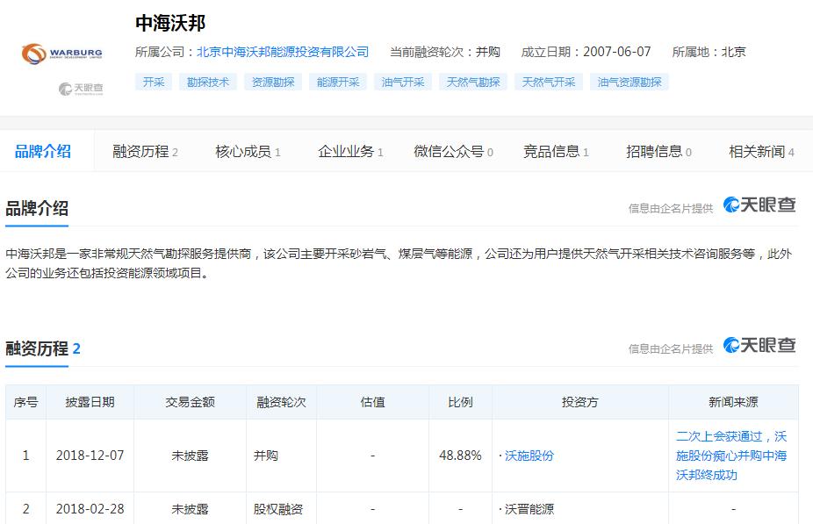Screen dimensions: 813x524
Task: Click the 估值 column header
Action: click(x=372, y=402)
